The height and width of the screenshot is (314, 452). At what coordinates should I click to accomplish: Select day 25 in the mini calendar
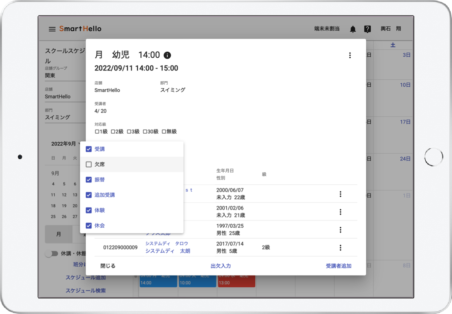[x=53, y=217]
